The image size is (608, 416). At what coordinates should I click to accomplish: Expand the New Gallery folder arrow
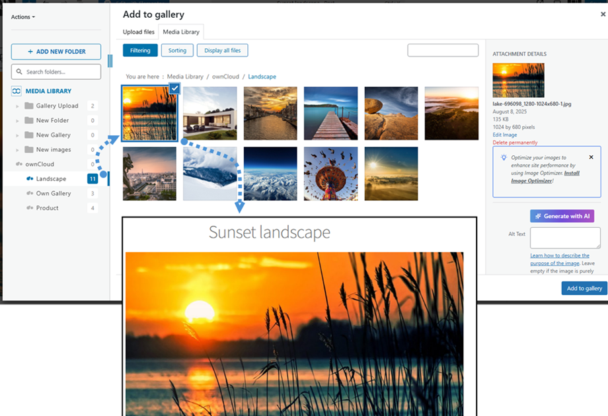click(x=18, y=135)
